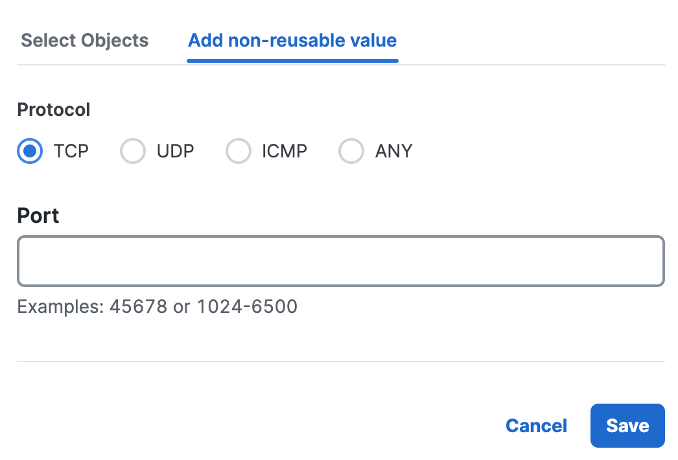Open the Add non-reusable value tab
The image size is (678, 460).
click(292, 40)
